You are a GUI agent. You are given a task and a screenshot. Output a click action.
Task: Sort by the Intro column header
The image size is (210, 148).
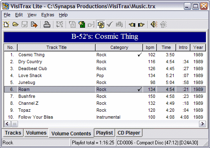click(183, 47)
